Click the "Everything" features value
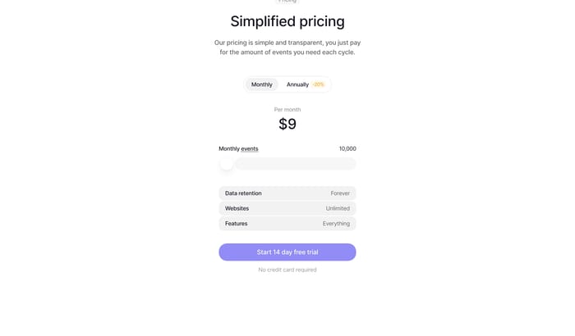Image resolution: width=575 pixels, height=336 pixels. (x=336, y=224)
